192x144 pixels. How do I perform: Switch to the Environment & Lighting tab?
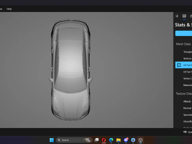click(x=177, y=16)
